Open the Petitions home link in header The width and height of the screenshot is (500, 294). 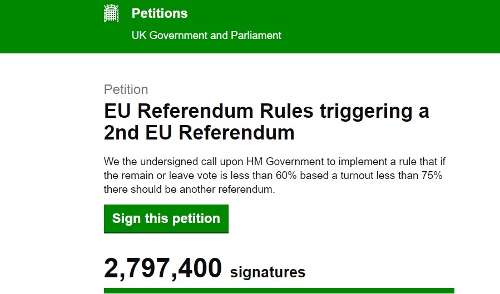pyautogui.click(x=160, y=13)
